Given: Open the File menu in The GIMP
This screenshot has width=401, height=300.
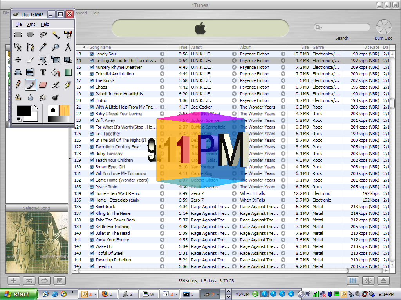Looking at the screenshot, I should click(18, 24).
